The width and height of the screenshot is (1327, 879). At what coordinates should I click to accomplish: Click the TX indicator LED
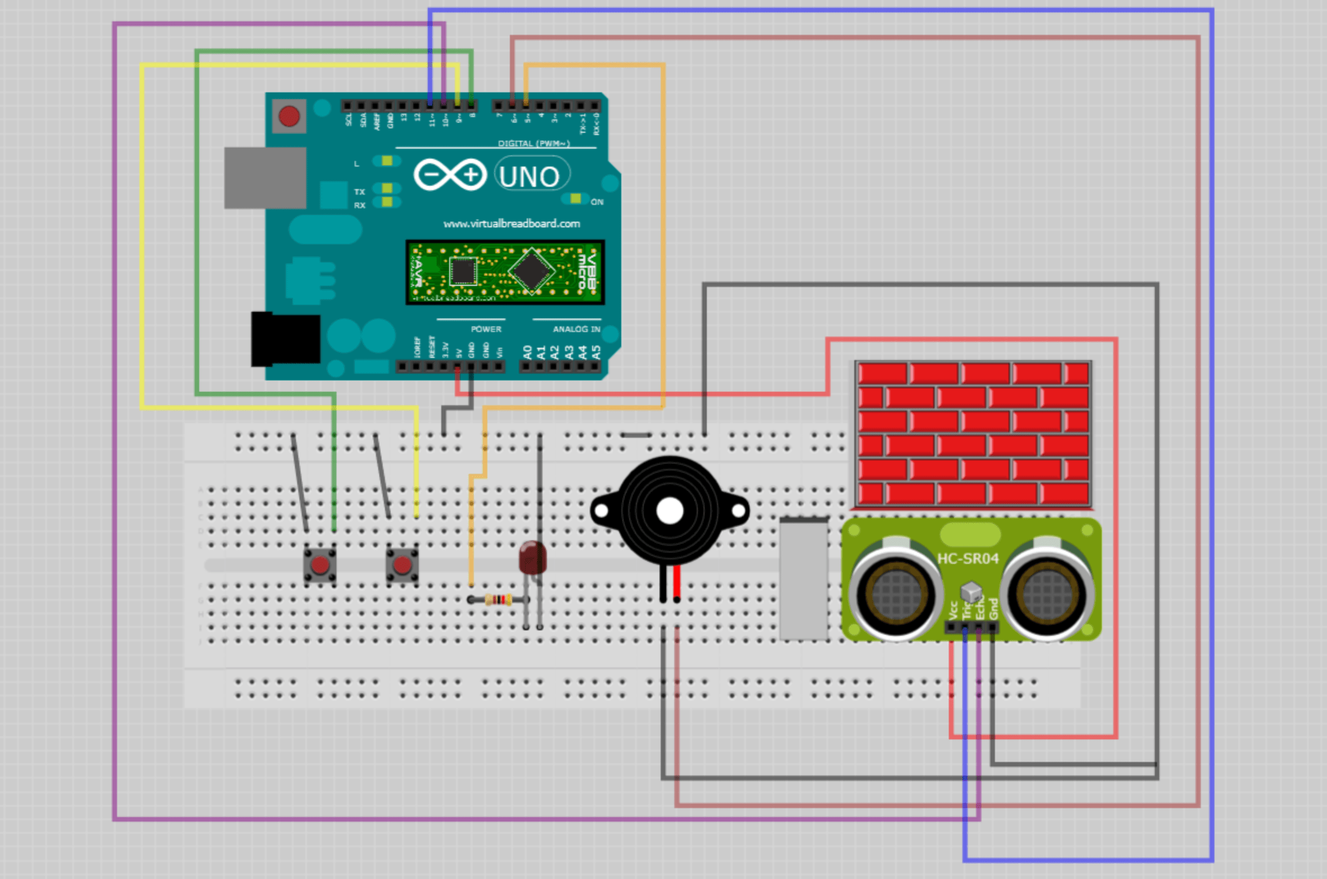[387, 188]
